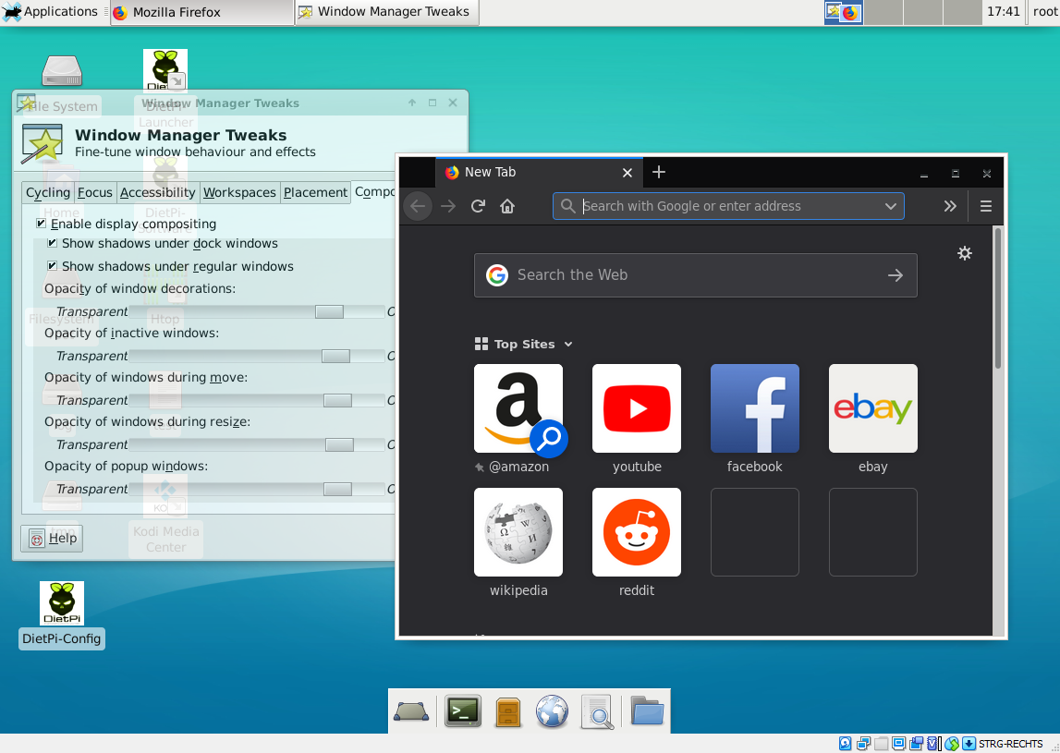Switch to the Placement tab

[315, 193]
